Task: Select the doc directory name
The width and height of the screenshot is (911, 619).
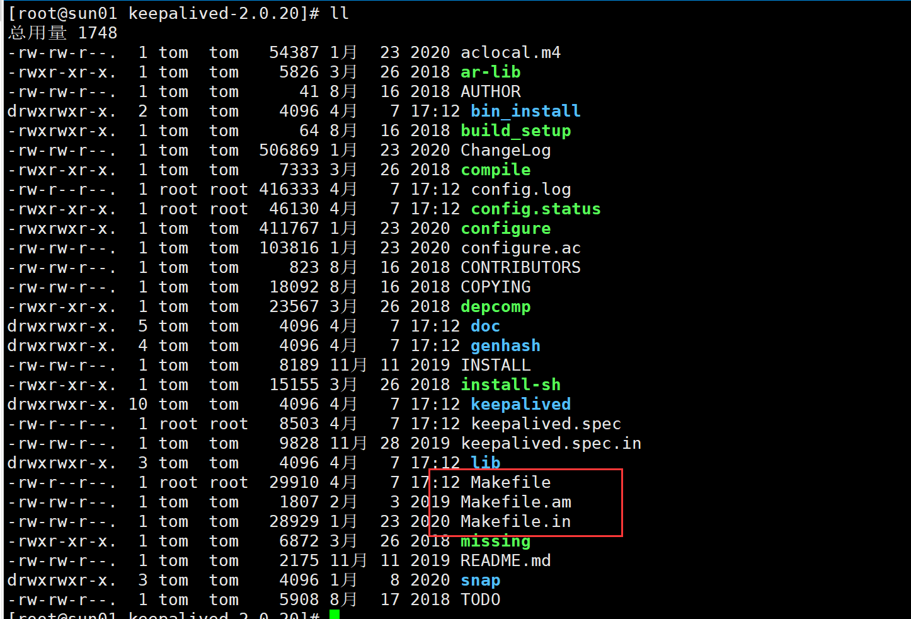Action: 486,326
